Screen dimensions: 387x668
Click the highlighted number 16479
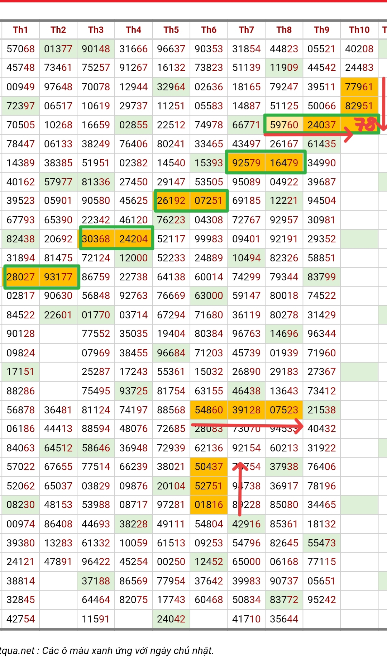(284, 163)
